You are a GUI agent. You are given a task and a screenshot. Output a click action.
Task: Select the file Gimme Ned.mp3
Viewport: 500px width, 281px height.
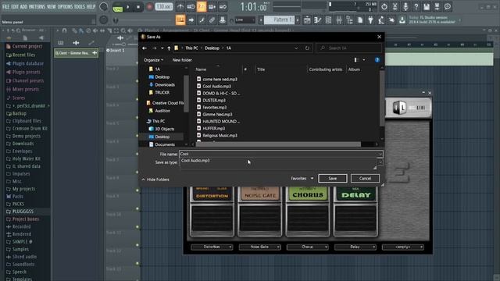(x=217, y=115)
